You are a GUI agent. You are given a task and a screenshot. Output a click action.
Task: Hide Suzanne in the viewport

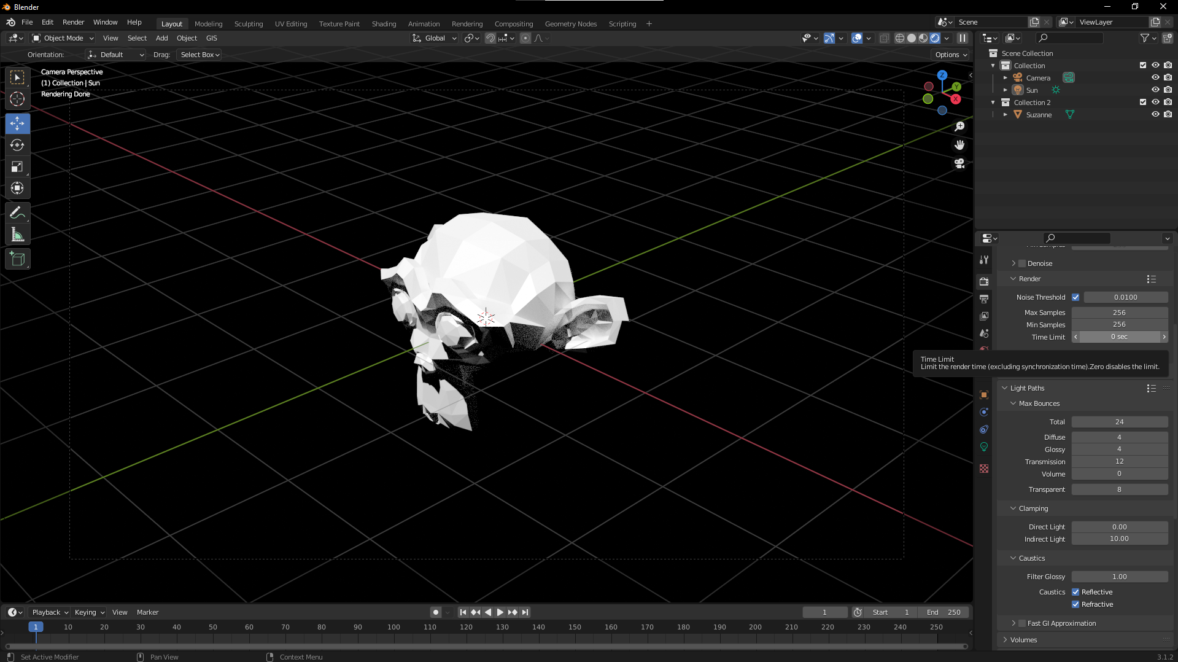pyautogui.click(x=1155, y=115)
